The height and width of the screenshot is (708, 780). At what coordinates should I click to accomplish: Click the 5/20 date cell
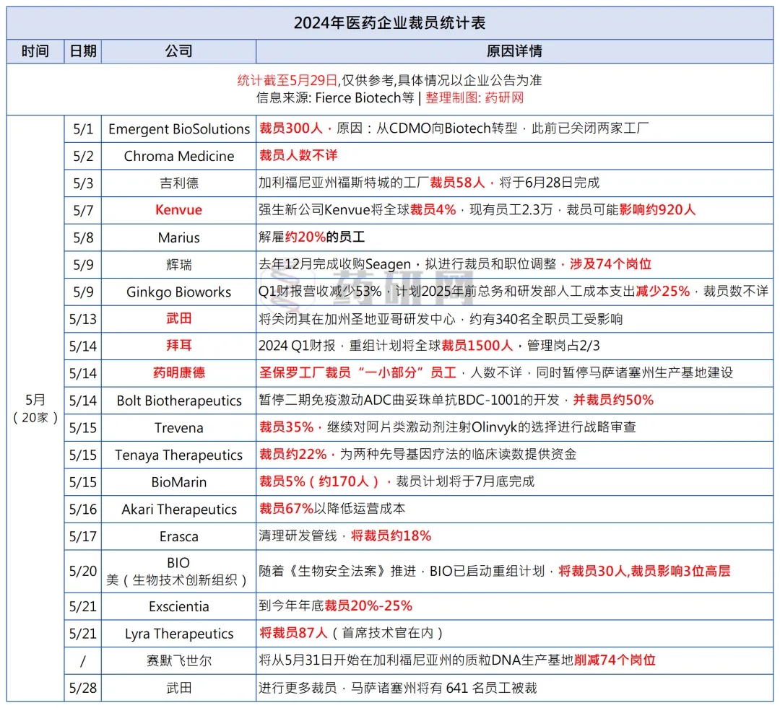pyautogui.click(x=83, y=572)
